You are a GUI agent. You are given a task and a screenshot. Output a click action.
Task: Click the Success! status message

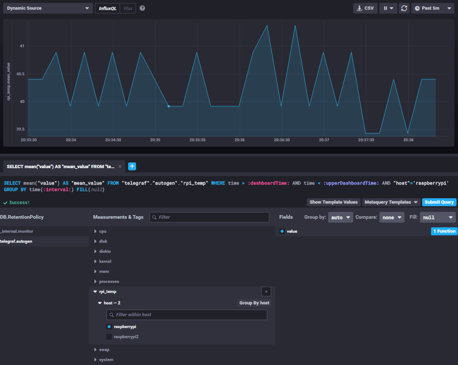click(17, 203)
